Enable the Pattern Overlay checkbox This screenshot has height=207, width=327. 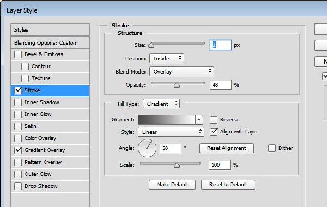[x=18, y=162]
